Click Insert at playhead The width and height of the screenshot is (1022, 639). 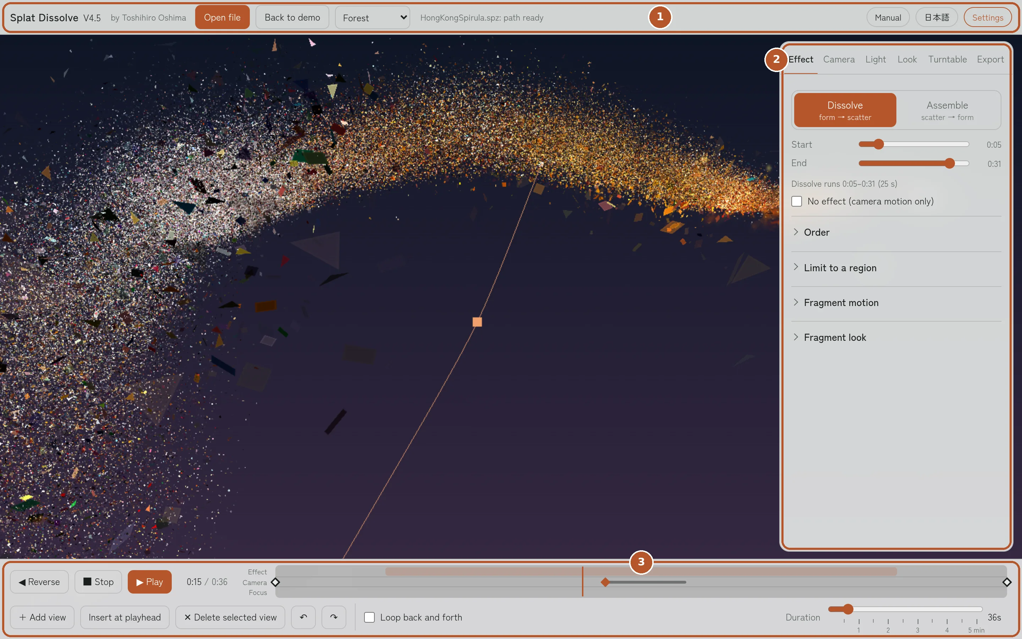click(125, 617)
